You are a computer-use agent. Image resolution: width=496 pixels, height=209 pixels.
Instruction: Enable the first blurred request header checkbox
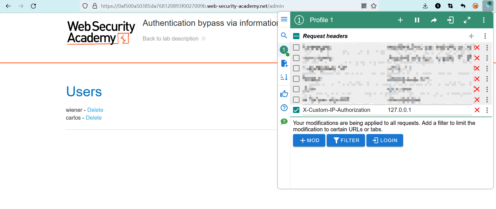pyautogui.click(x=296, y=47)
